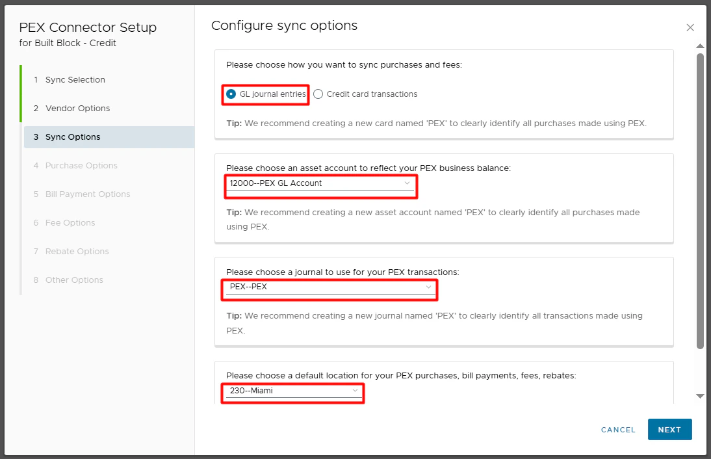
Task: Click the new card named 'PEX' tip
Action: click(x=436, y=124)
